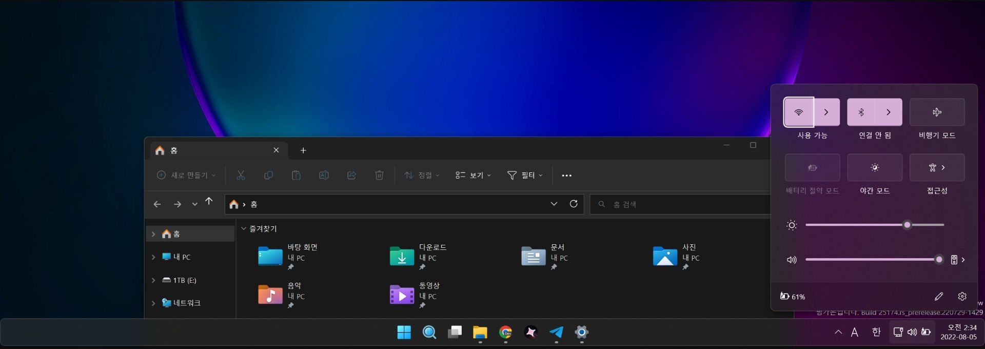Enable 비행기 모드 airplane mode
Viewport: 985px width, 349px height.
click(x=937, y=112)
